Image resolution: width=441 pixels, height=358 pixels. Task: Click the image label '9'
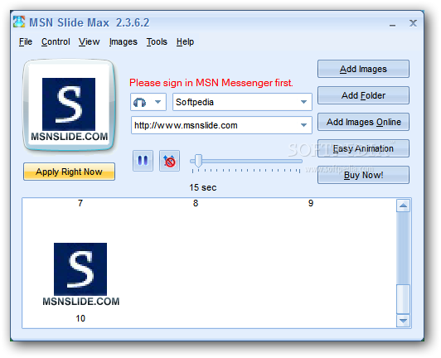(311, 203)
